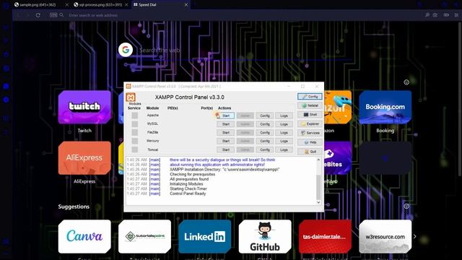Select the 'Starting Check-Timer' log line
462x260 pixels.
coord(188,188)
